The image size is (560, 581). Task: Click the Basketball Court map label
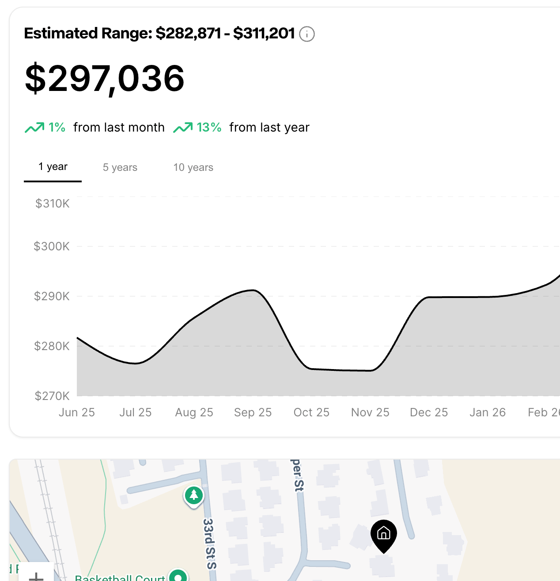(x=120, y=577)
